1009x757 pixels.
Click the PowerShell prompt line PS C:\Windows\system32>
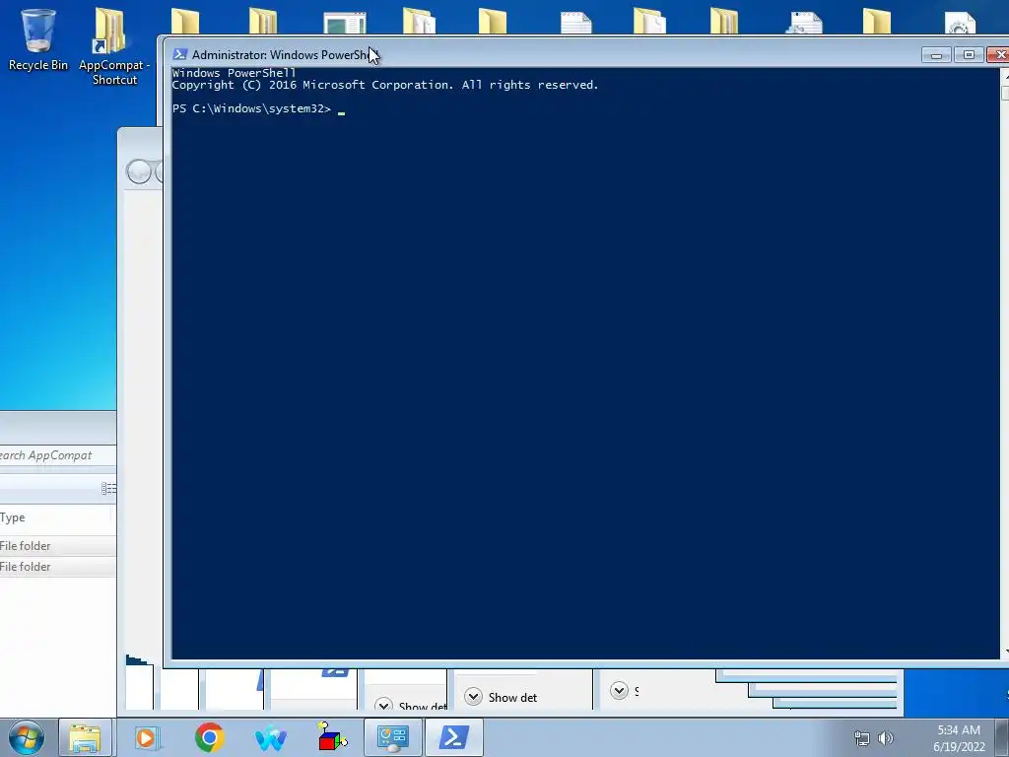[251, 108]
